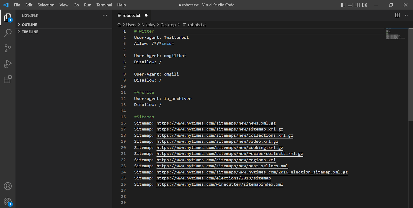Viewport: 413px width, 208px height.
Task: Click the Accounts icon
Action: pyautogui.click(x=8, y=186)
